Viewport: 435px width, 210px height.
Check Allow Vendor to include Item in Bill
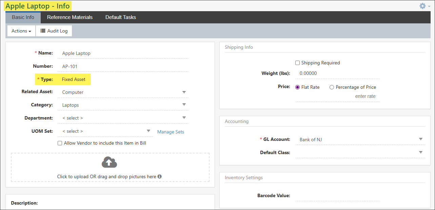pos(60,143)
